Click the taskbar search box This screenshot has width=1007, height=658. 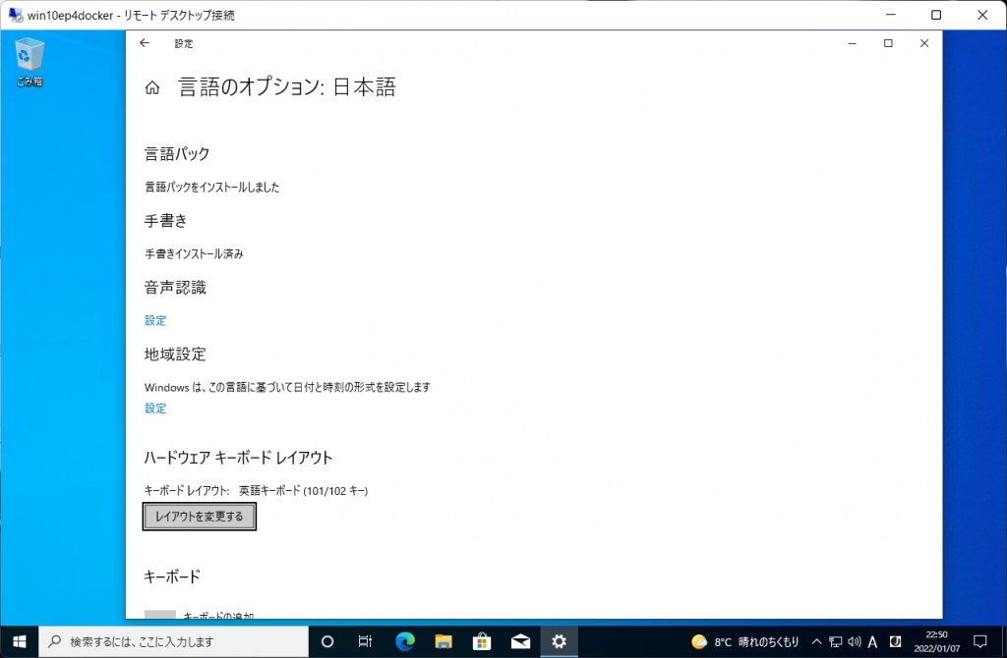tap(174, 641)
